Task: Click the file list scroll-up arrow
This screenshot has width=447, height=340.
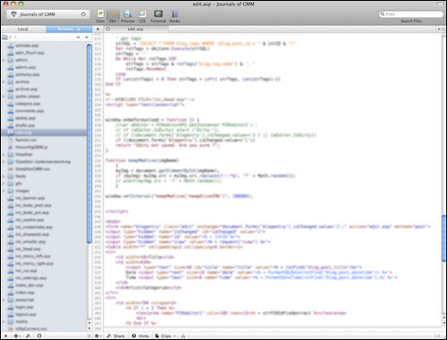Action: tap(89, 323)
